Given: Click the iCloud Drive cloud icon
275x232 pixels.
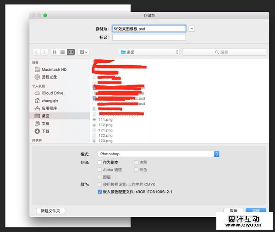Looking at the screenshot, I should 37,93.
